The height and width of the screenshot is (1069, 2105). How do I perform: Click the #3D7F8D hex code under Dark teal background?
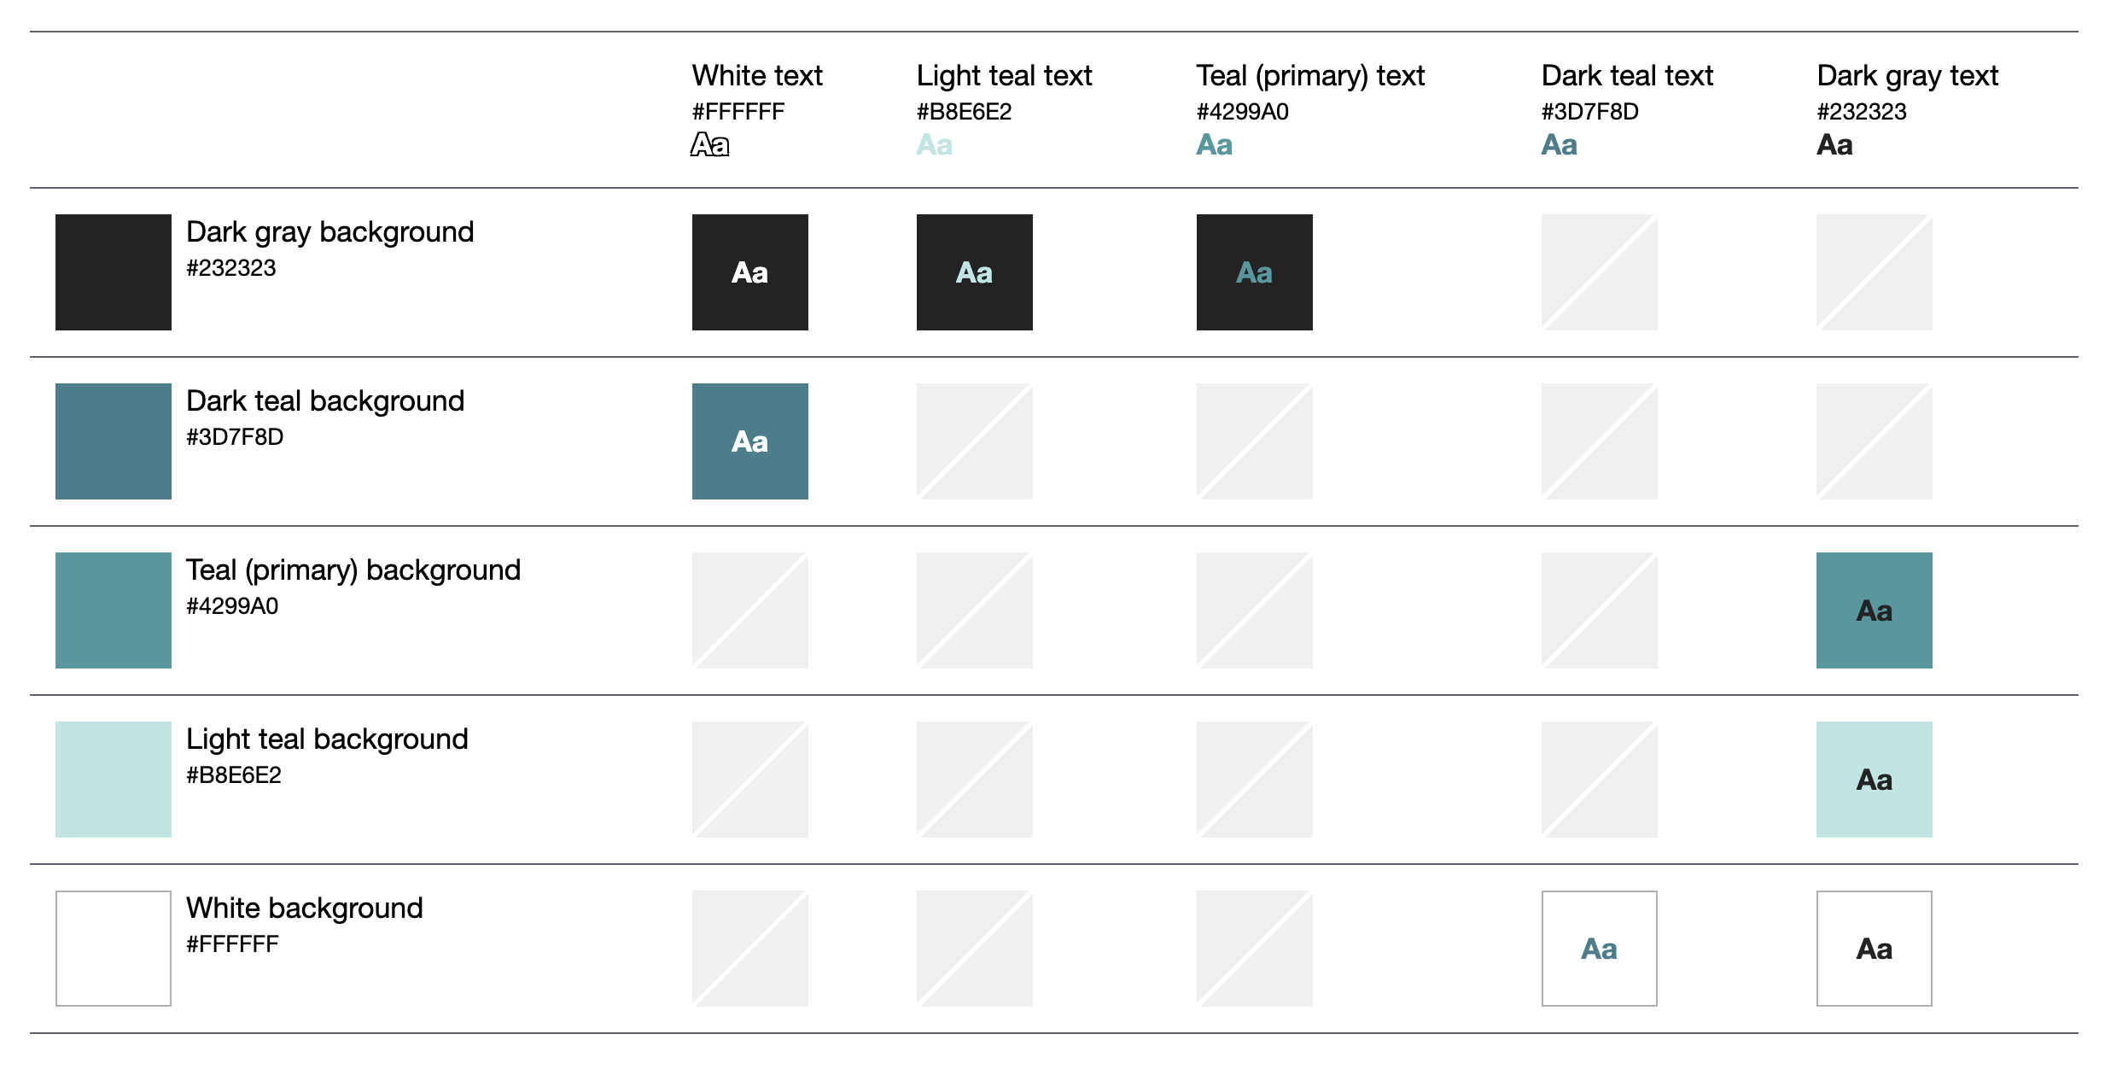[235, 437]
